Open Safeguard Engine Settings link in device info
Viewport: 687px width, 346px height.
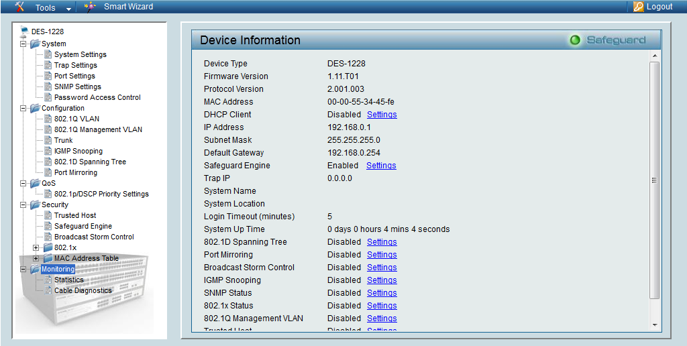[x=381, y=166]
